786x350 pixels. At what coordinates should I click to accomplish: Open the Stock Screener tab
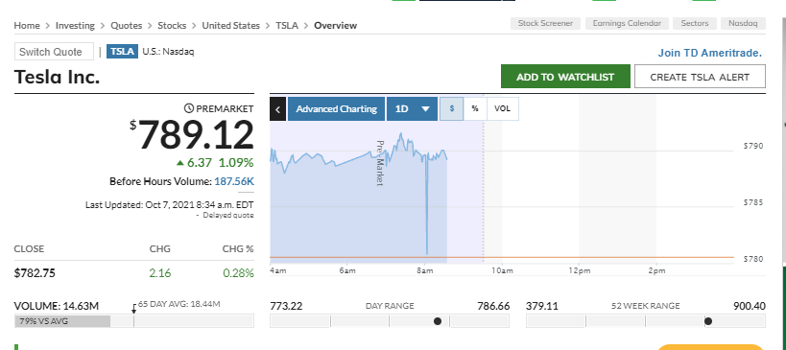pyautogui.click(x=545, y=24)
